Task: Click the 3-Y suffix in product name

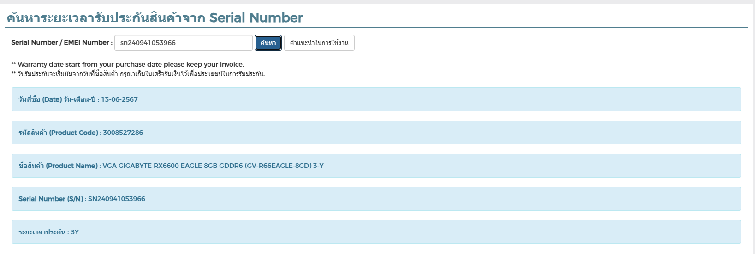Action: click(318, 166)
